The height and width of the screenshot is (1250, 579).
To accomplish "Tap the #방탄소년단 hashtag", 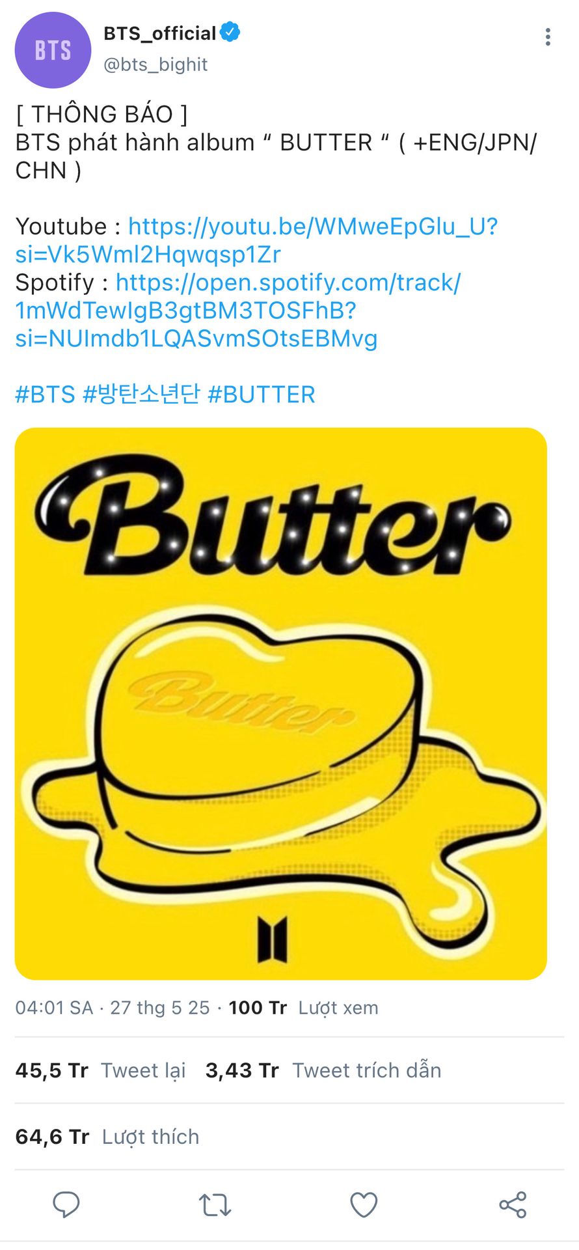I will click(x=141, y=395).
